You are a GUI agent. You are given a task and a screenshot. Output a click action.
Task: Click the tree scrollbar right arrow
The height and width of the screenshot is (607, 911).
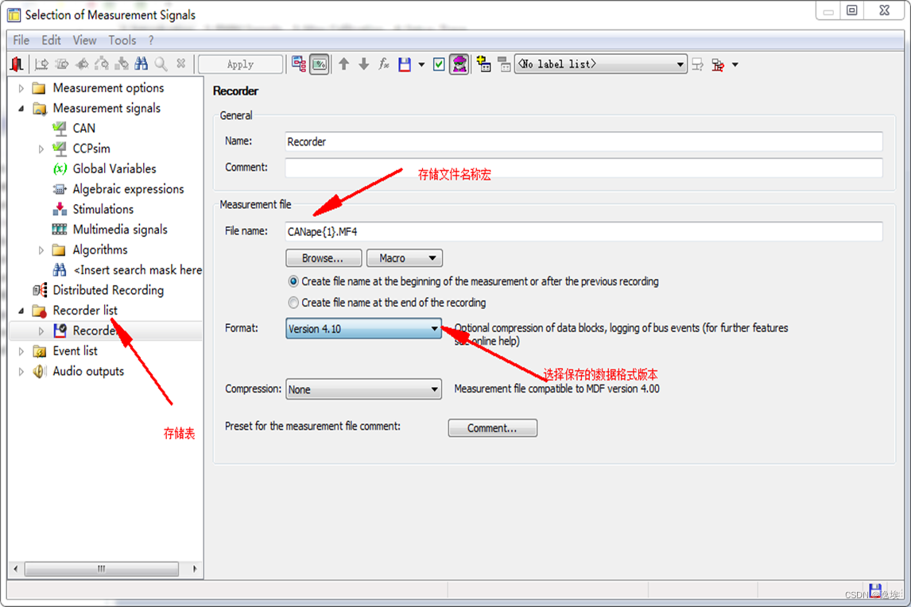coord(195,569)
